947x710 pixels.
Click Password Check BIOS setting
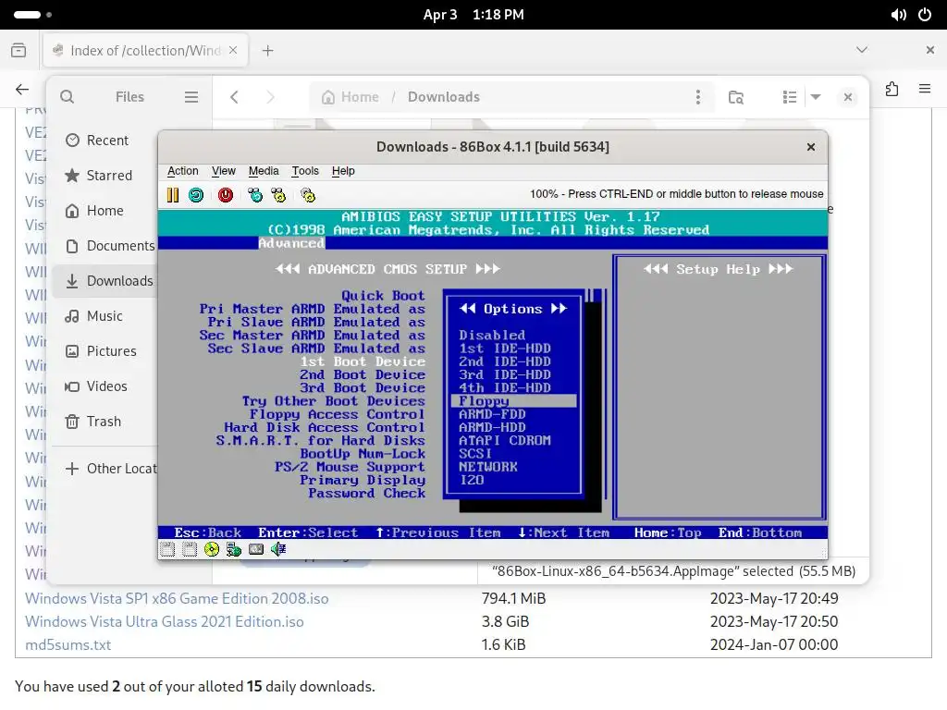coord(366,494)
